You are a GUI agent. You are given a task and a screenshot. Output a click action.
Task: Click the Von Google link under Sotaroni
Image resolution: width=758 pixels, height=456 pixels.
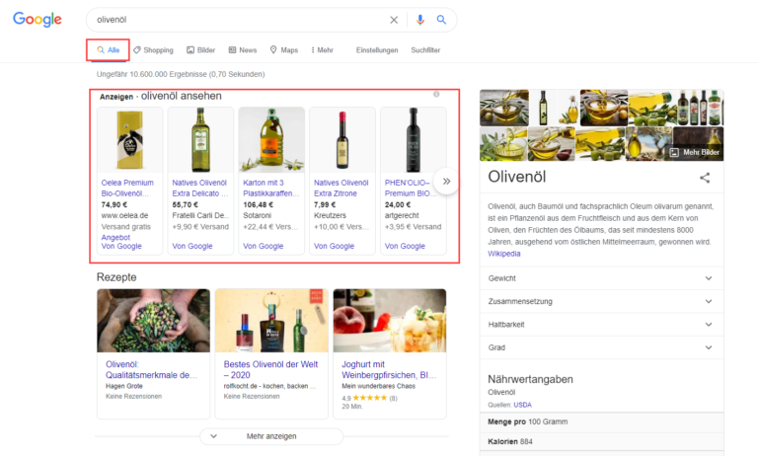(x=263, y=246)
